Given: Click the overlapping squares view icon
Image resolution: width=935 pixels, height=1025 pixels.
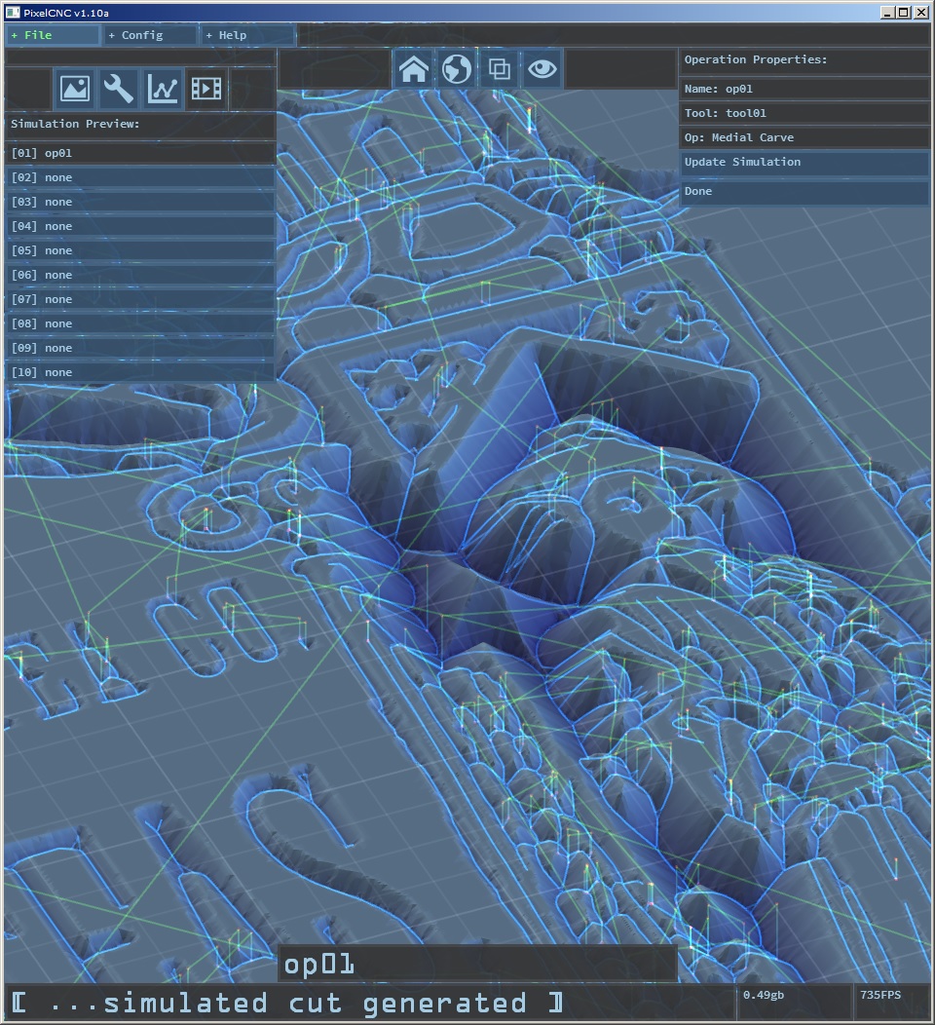Looking at the screenshot, I should tap(500, 68).
